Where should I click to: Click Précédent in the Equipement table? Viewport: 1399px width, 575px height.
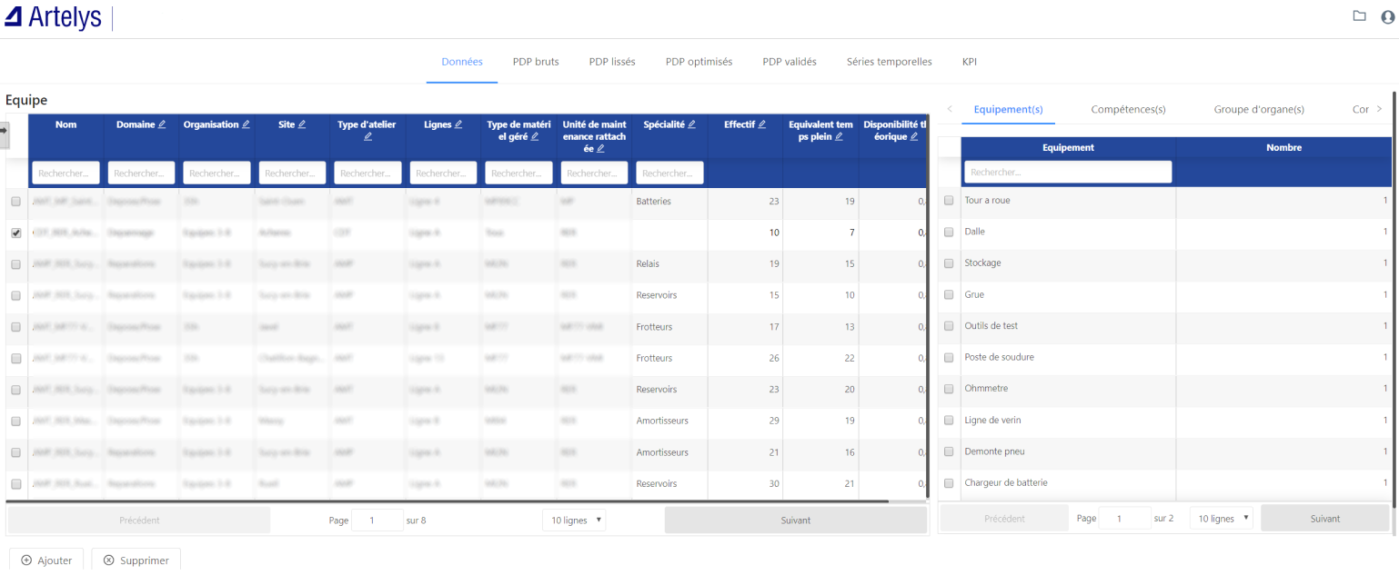click(x=1004, y=519)
